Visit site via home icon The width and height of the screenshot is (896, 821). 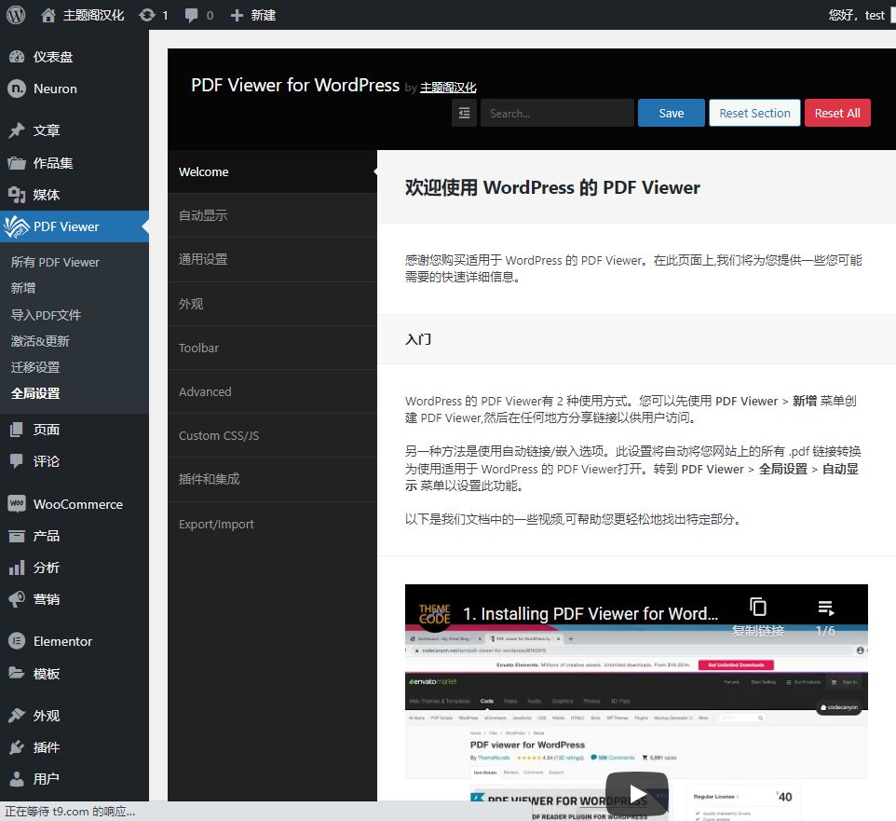48,16
